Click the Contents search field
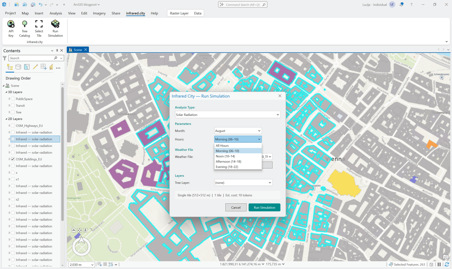This screenshot has height=269, width=452. (32, 58)
